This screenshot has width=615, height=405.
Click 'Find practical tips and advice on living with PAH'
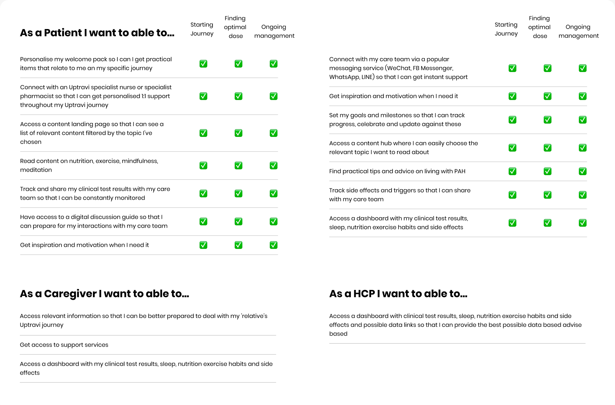pyautogui.click(x=397, y=171)
